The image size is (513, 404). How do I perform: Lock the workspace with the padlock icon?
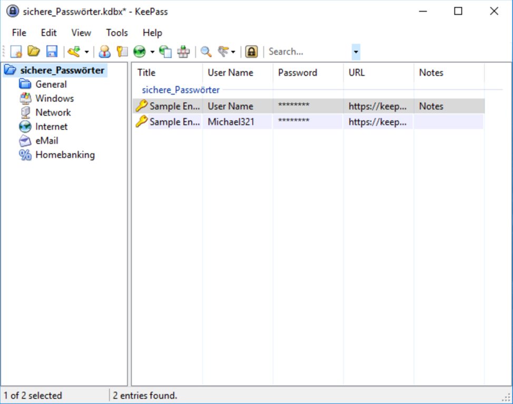pos(251,52)
